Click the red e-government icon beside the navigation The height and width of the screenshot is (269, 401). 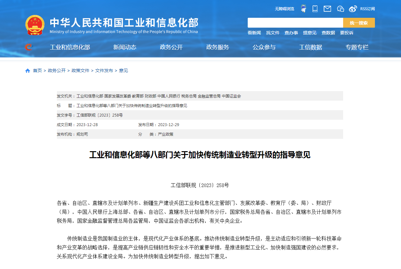click(x=29, y=47)
